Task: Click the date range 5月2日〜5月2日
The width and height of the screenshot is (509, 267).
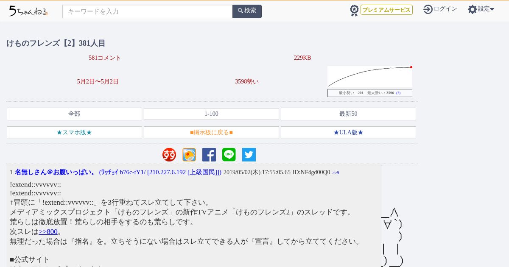Action: click(x=98, y=82)
